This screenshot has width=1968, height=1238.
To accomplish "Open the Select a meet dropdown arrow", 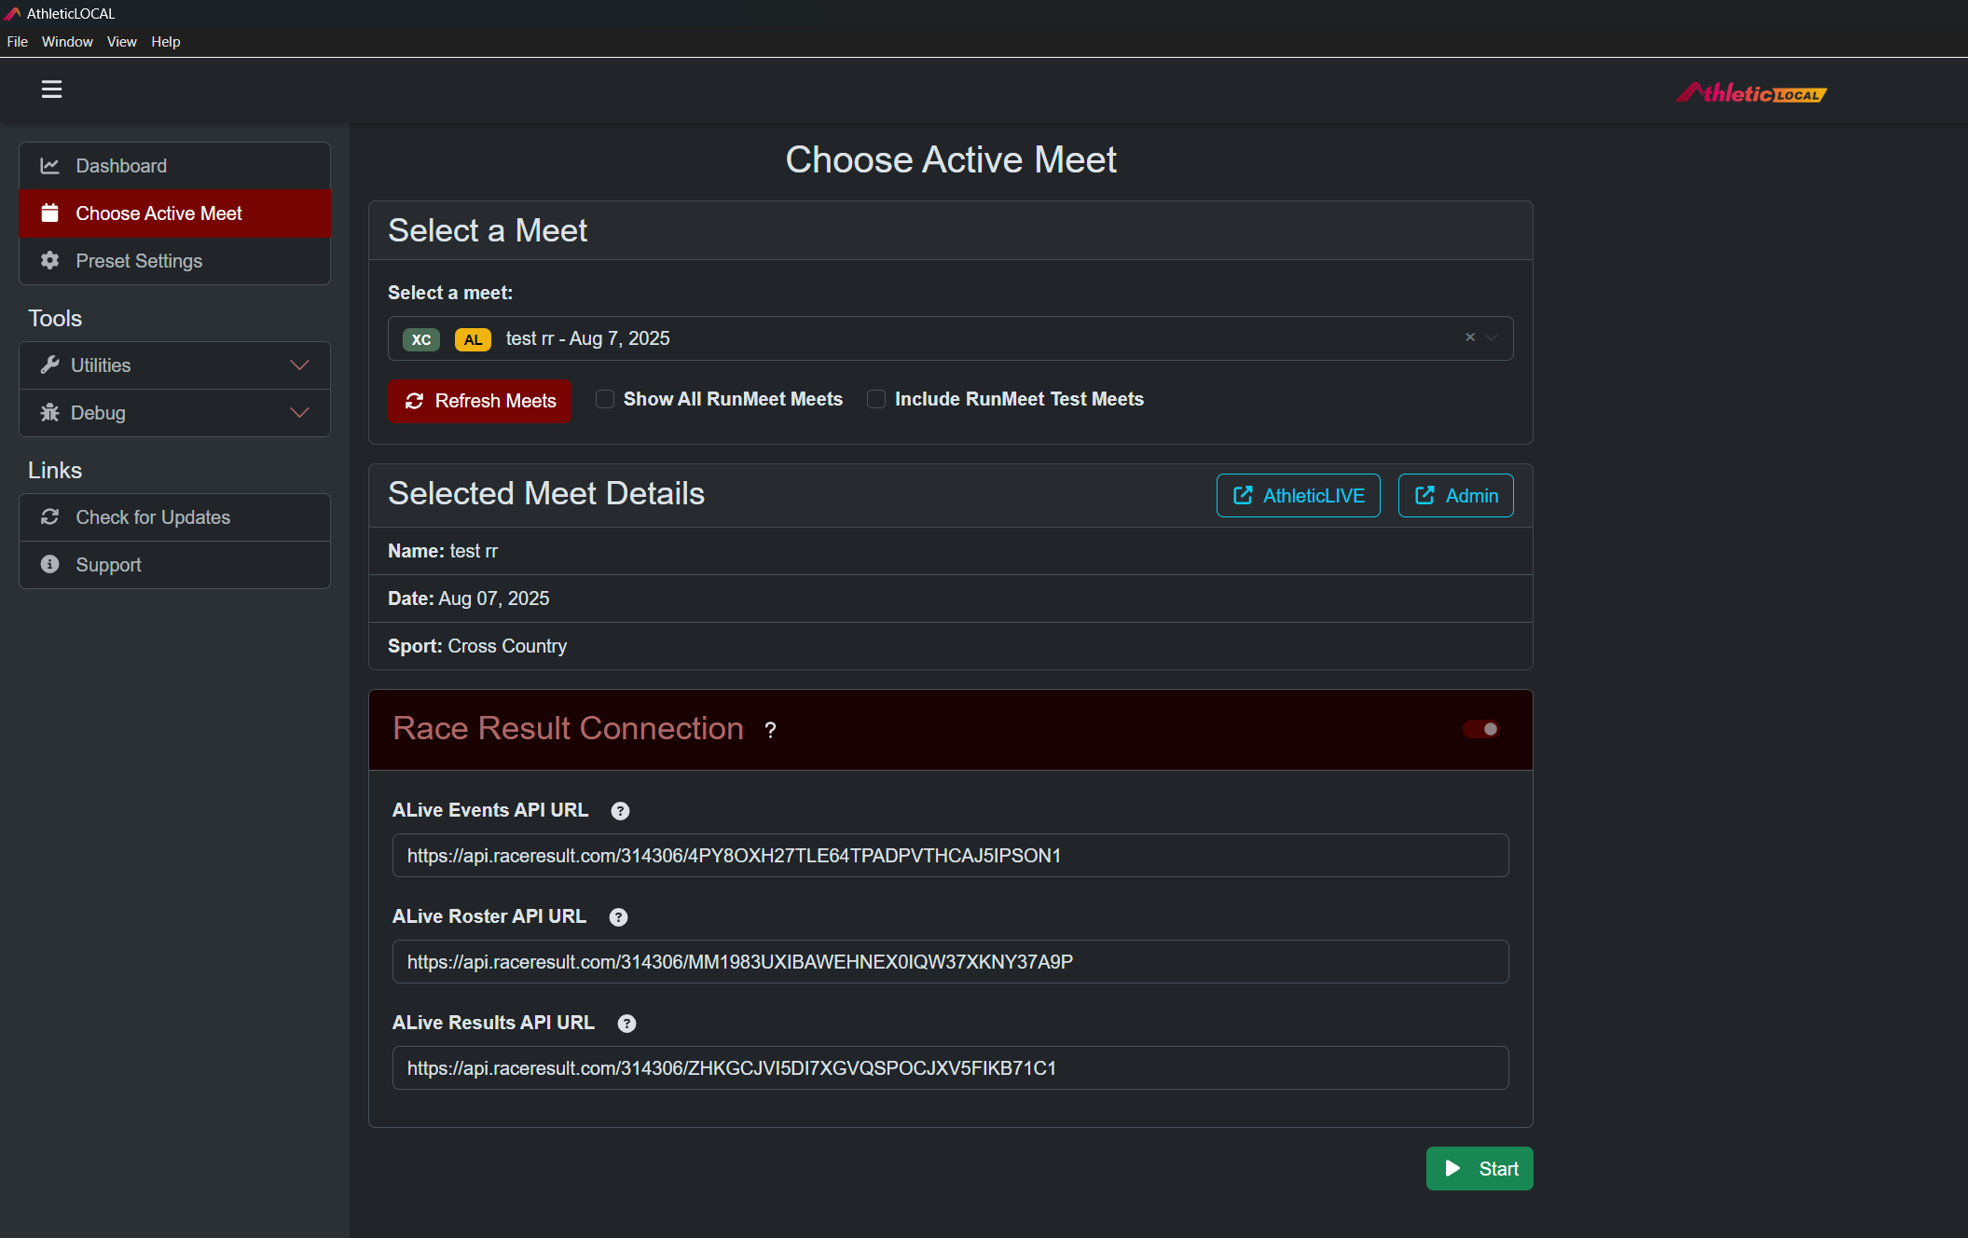I will click(x=1493, y=337).
